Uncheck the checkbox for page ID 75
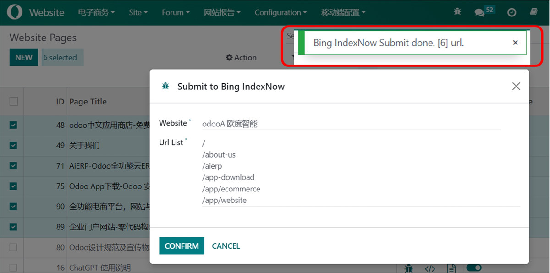550x273 pixels. point(13,186)
